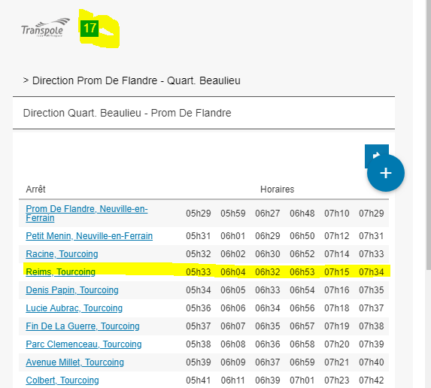Click the blue share arrow icon

(x=377, y=154)
